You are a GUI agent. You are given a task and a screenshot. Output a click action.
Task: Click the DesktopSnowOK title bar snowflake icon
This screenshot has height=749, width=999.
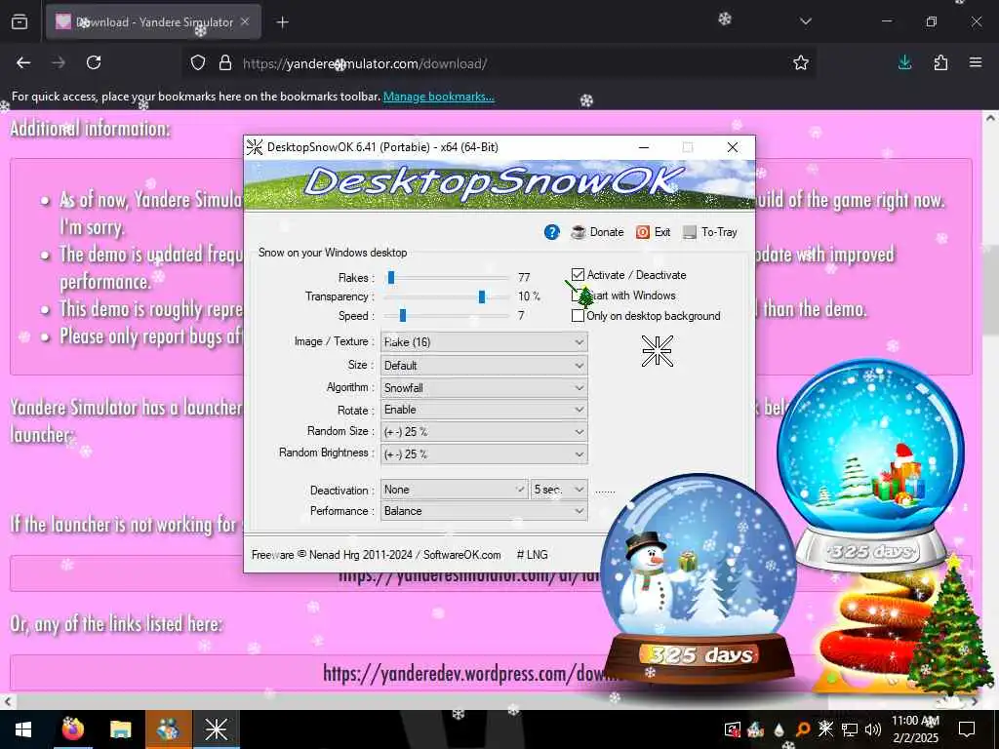pos(255,147)
